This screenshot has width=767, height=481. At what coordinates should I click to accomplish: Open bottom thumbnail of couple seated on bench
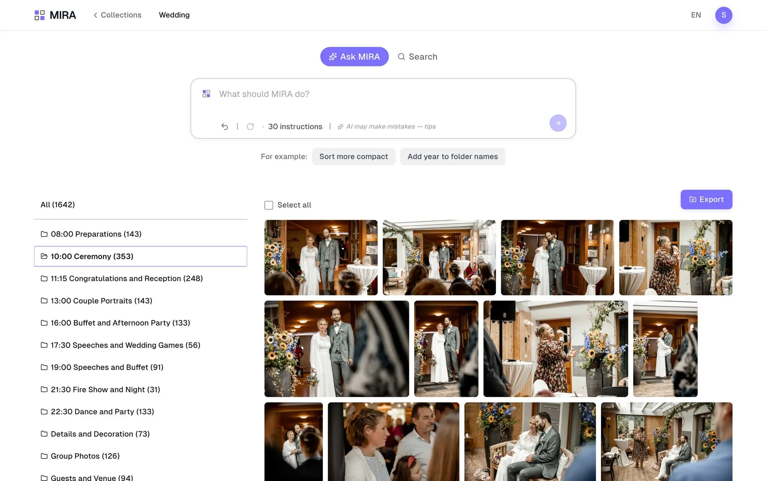(x=530, y=442)
